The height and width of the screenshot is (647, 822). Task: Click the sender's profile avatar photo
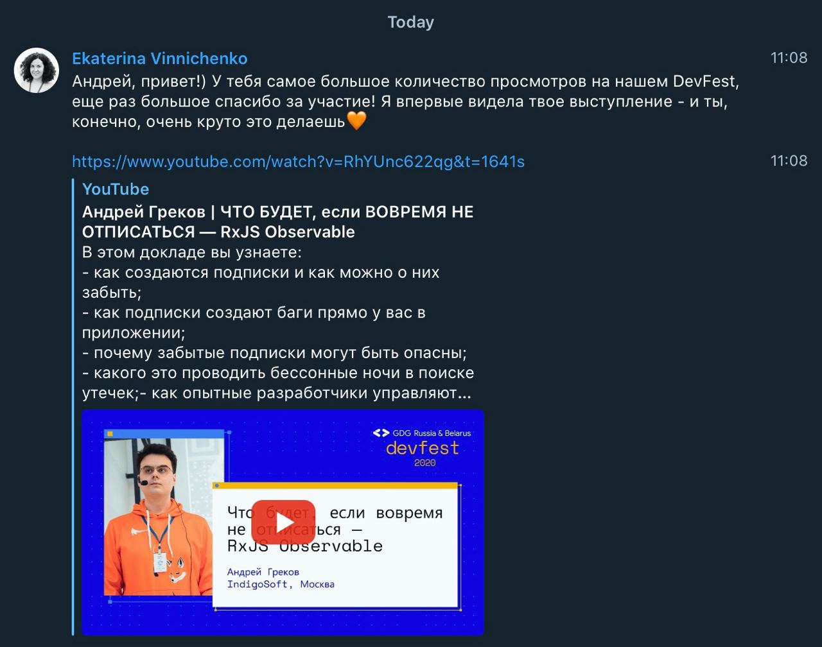coord(37,71)
